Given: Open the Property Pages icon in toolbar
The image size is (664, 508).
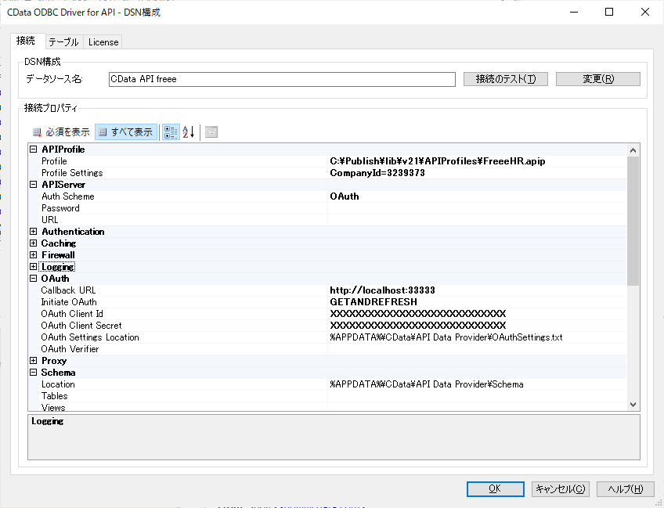Looking at the screenshot, I should pyautogui.click(x=211, y=132).
